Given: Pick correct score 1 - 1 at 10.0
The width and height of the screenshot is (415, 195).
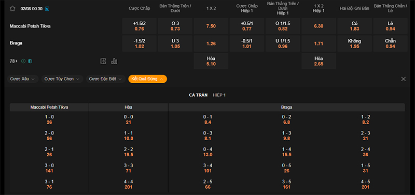Looking at the screenshot, I should (129, 136).
